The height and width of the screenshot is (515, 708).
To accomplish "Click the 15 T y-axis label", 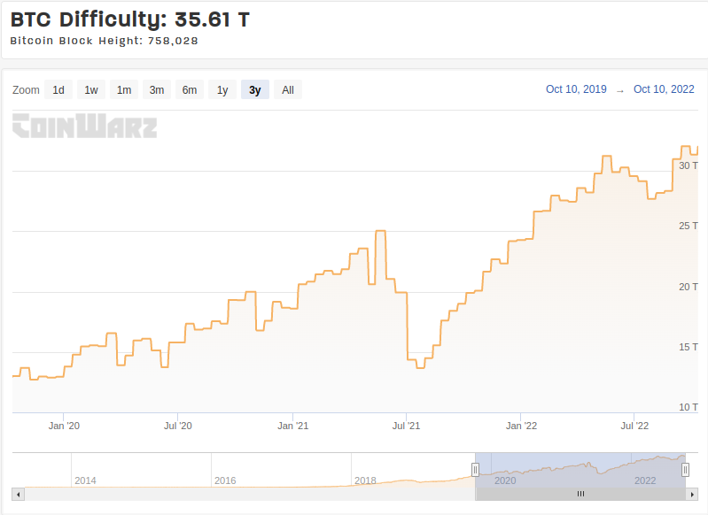I will [x=689, y=347].
